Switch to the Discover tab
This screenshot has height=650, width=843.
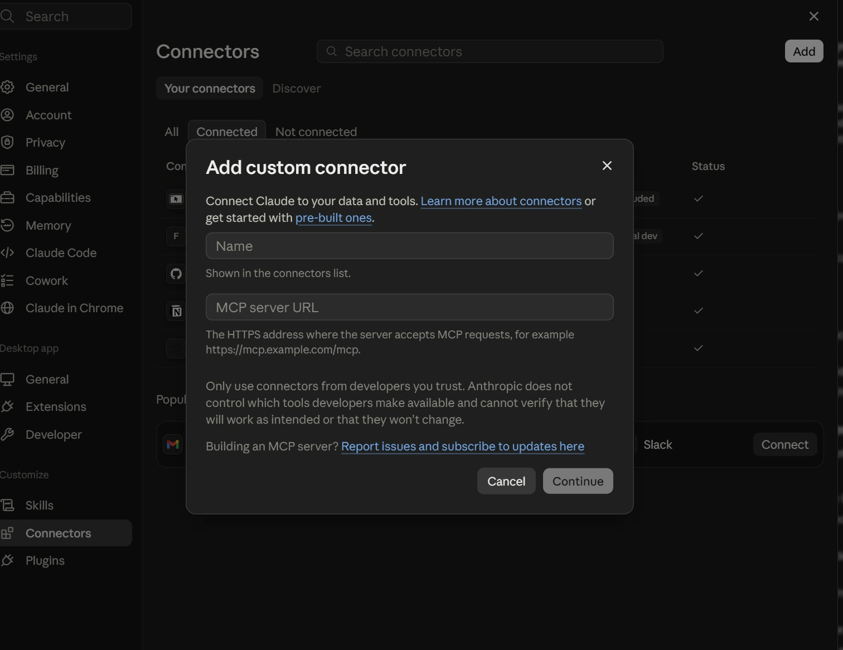[x=296, y=88]
